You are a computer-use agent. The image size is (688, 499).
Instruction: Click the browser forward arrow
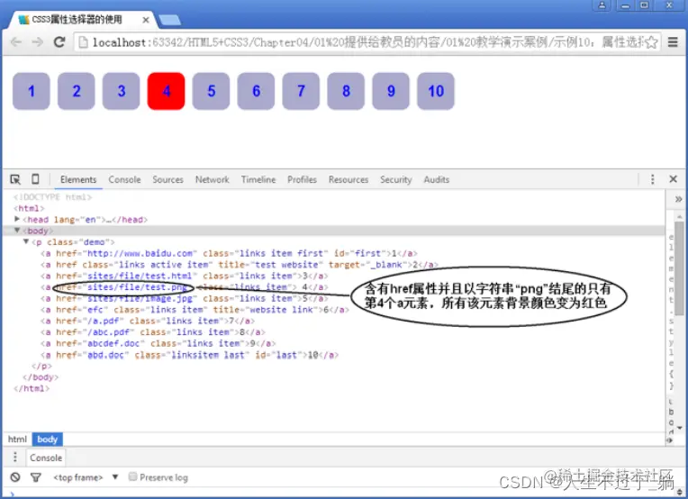pos(38,42)
